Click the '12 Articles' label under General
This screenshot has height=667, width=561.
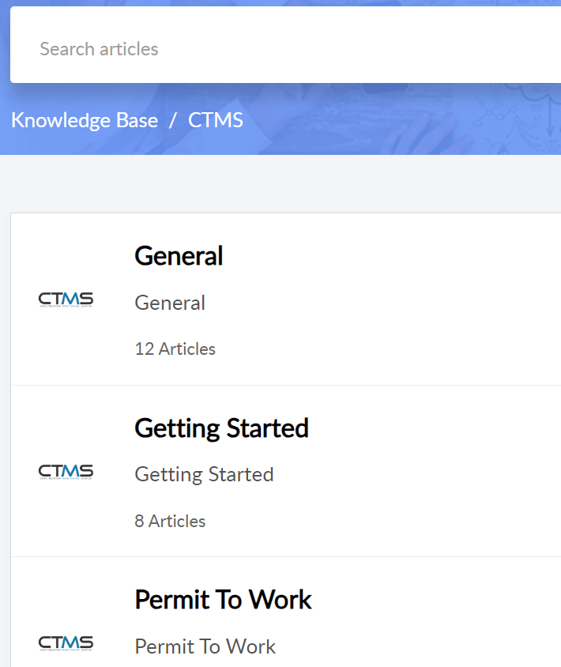click(x=175, y=349)
